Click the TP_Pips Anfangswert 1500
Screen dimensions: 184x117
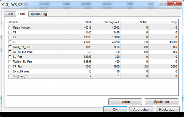coord(117,67)
